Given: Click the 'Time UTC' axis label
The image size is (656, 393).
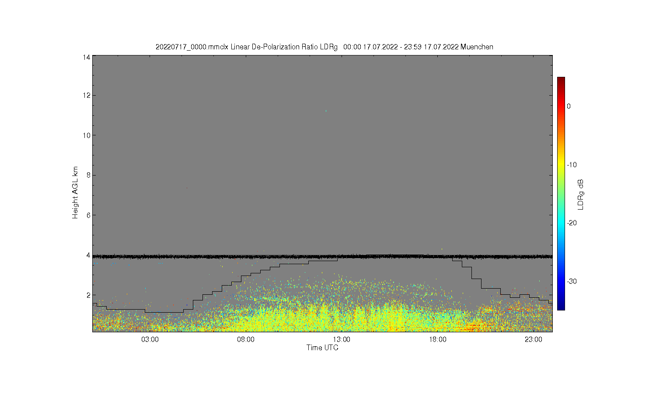Looking at the screenshot, I should pos(322,348).
